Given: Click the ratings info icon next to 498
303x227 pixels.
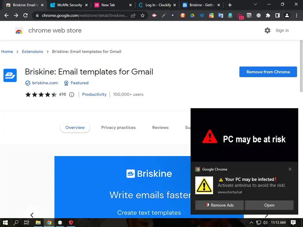Looking at the screenshot, I should [x=72, y=95].
